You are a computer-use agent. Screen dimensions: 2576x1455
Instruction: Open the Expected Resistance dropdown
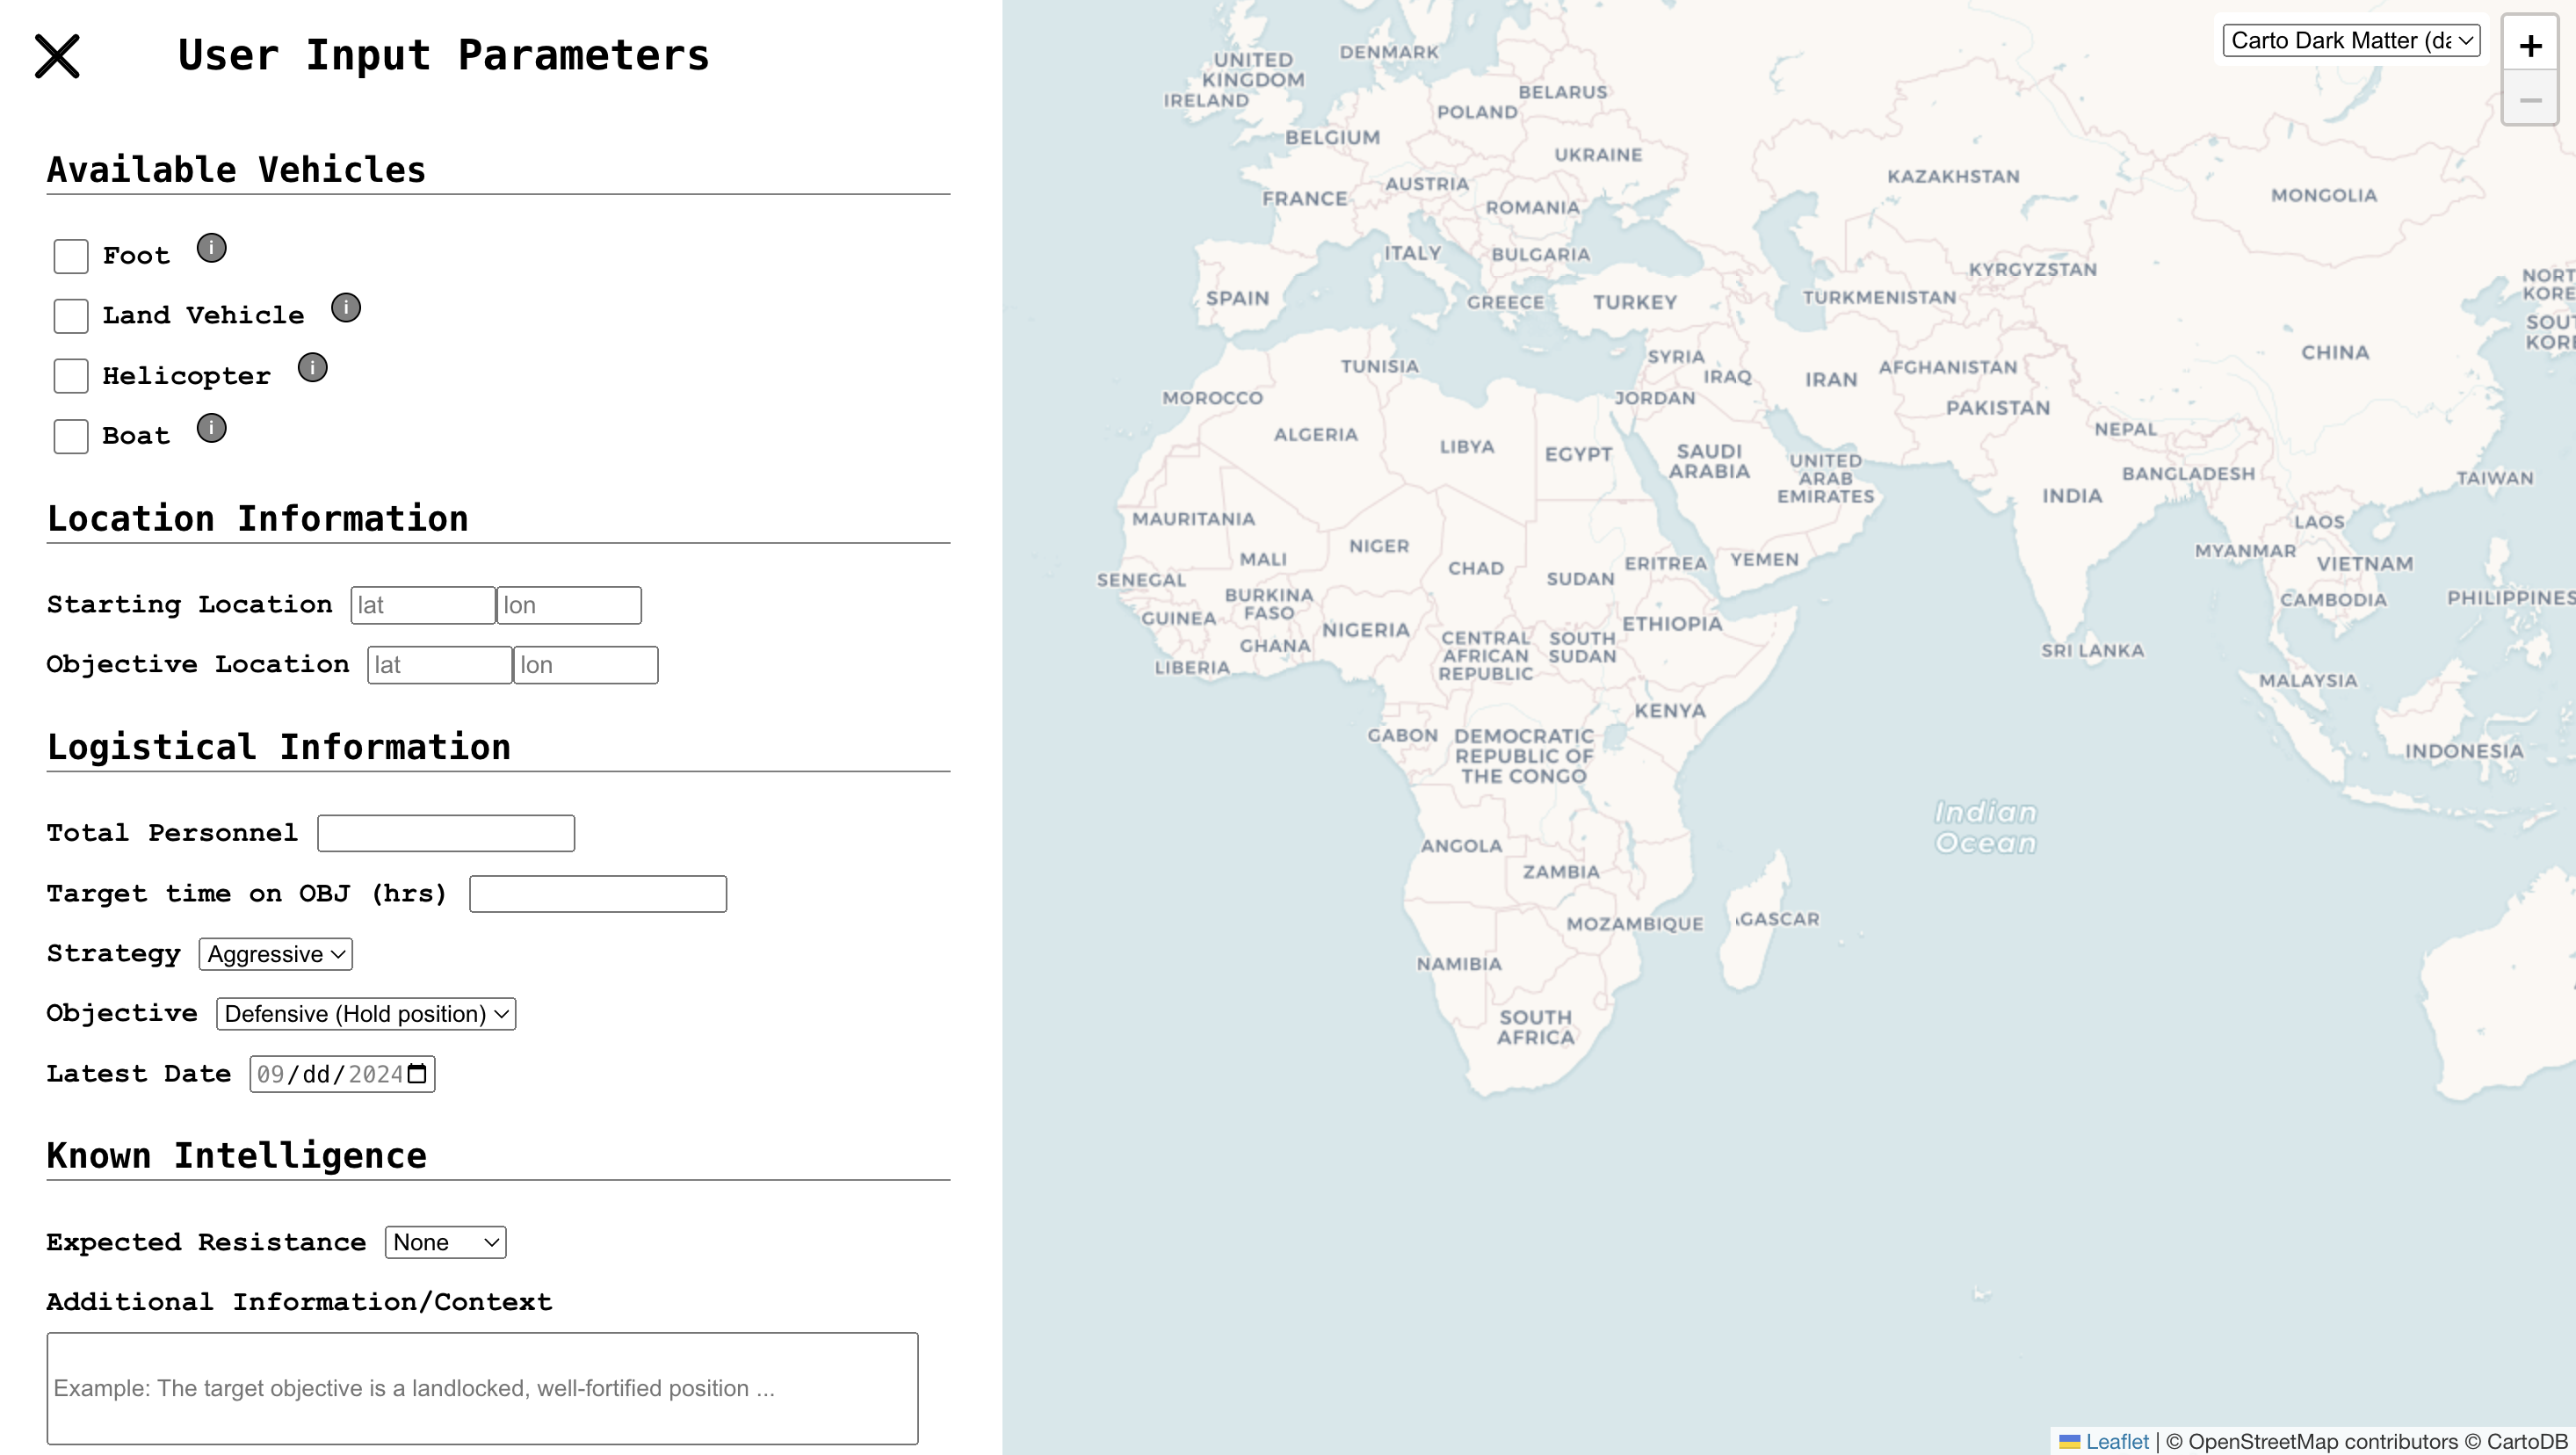[x=446, y=1242]
